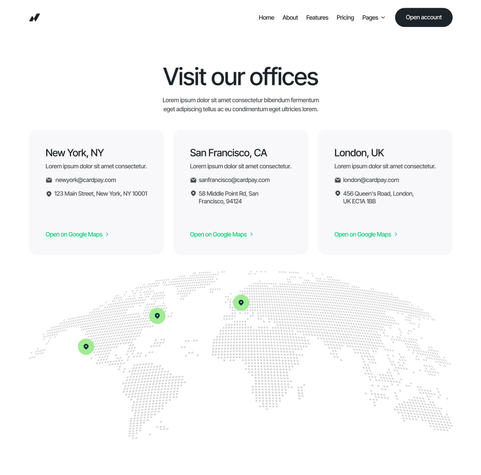Expand the Pages navigation dropdown
Image resolution: width=481 pixels, height=475 pixels.
(373, 17)
